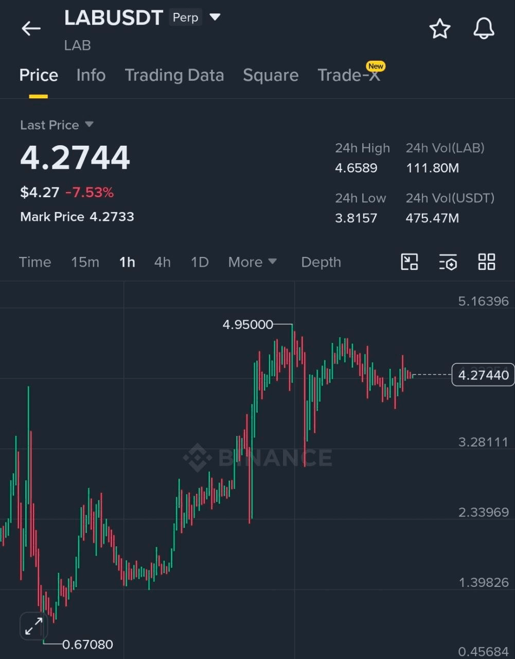The image size is (515, 659).
Task: Tap the current price label 4.27440
Action: [483, 375]
